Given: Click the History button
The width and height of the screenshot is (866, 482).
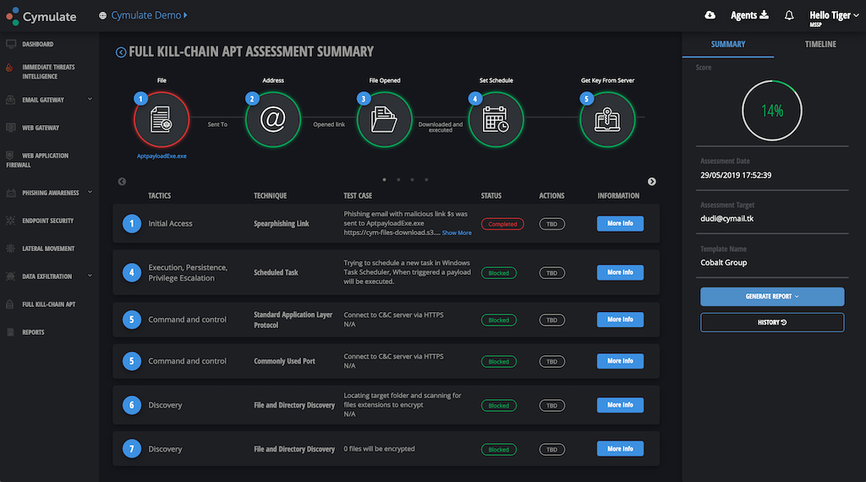Looking at the screenshot, I should pyautogui.click(x=772, y=322).
